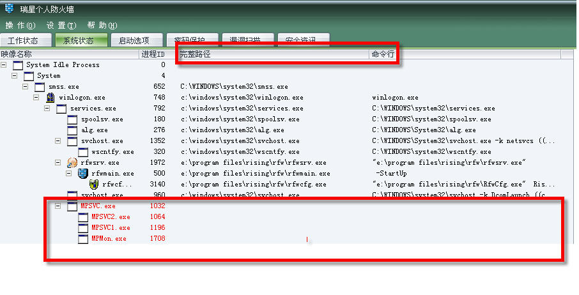Screen dimensions: 579x295
Task: Click the winlogon.exe process icon
Action: point(50,98)
